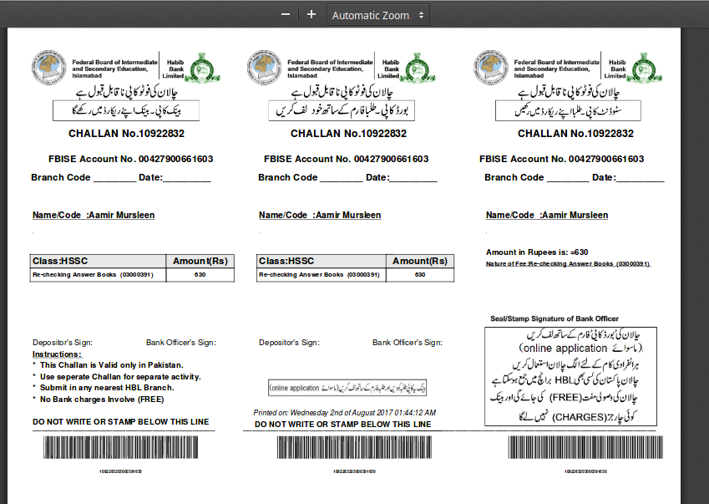Screen dimensions: 709x504
Task: Click 'This Challan is Valid only in Pakistan'
Action: point(112,365)
